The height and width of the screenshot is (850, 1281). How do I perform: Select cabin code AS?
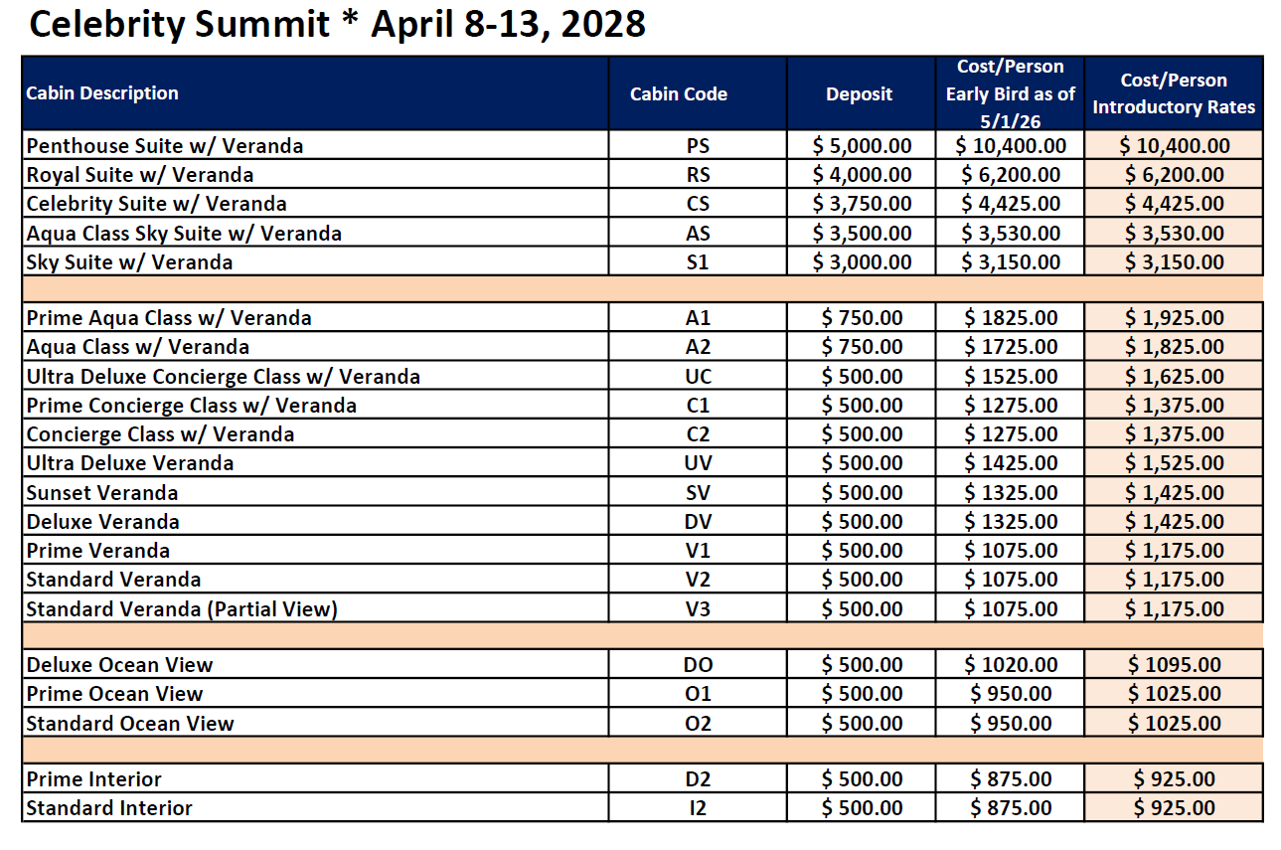[x=698, y=234]
